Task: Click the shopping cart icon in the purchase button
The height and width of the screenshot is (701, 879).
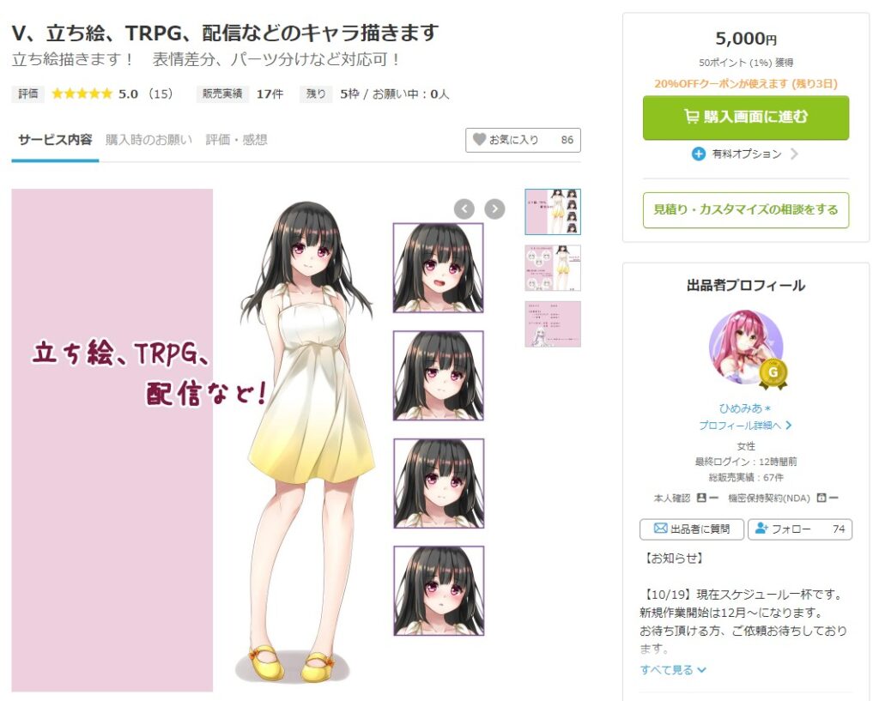Action: [691, 117]
